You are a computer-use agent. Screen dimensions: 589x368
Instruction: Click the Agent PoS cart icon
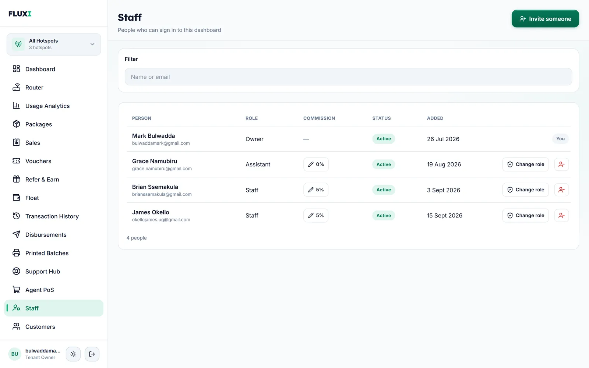(16, 290)
